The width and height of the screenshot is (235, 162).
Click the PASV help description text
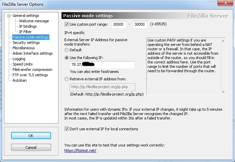pos(183,55)
